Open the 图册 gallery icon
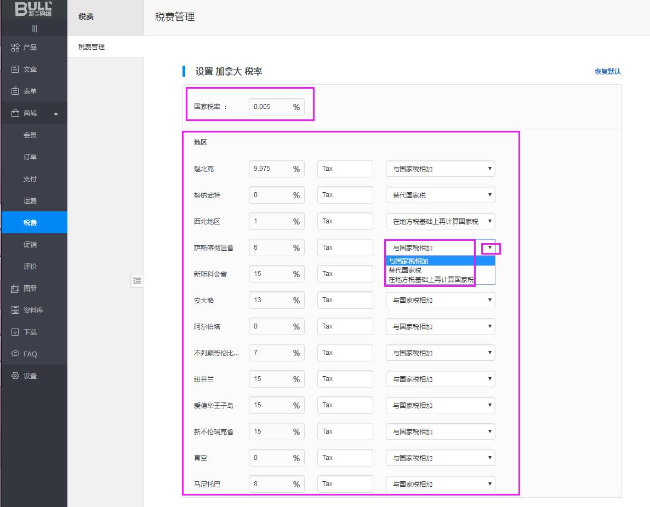The height and width of the screenshot is (507, 650). (15, 289)
